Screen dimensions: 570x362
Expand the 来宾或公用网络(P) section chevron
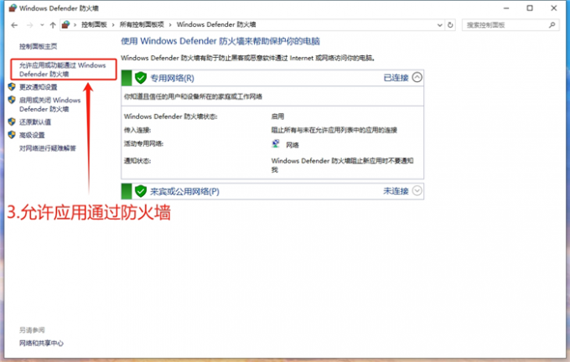tap(417, 191)
